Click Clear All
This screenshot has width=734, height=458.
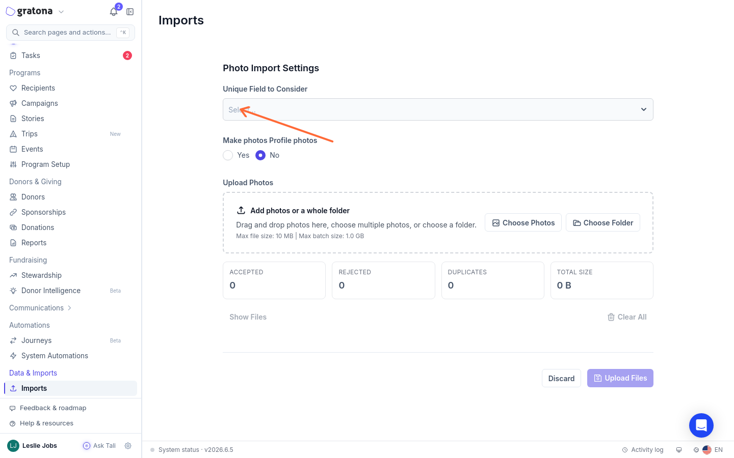[x=627, y=317]
